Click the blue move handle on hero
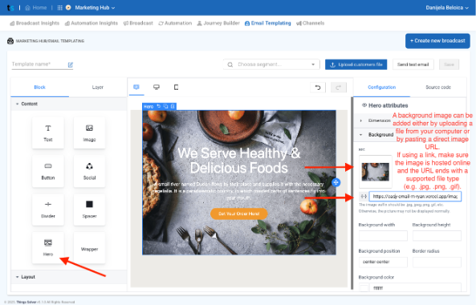The width and height of the screenshot is (476, 305). tap(336, 182)
